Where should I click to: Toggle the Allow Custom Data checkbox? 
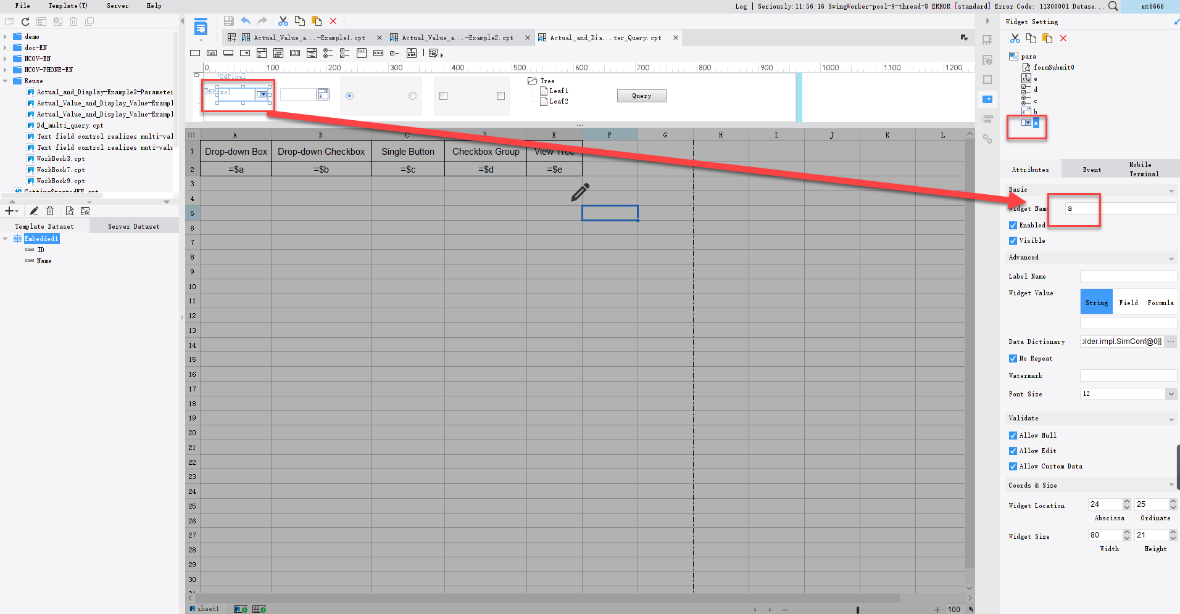pyautogui.click(x=1013, y=467)
